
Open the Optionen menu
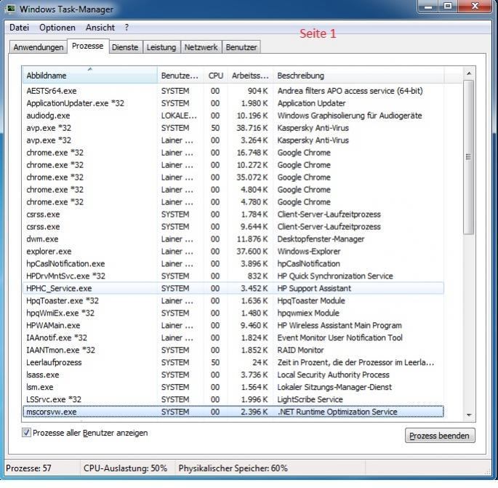[57, 28]
